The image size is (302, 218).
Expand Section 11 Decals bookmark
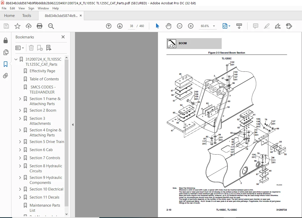point(20,197)
